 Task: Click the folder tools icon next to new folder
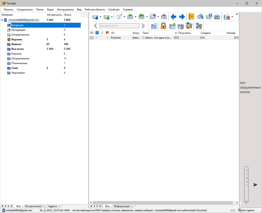(x=181, y=26)
